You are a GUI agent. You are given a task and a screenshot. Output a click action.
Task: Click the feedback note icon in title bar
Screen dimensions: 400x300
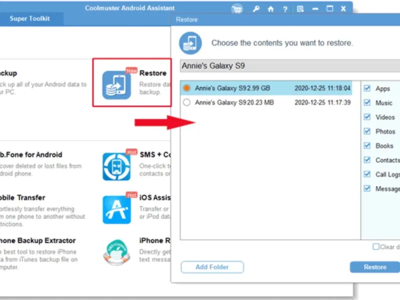point(300,9)
